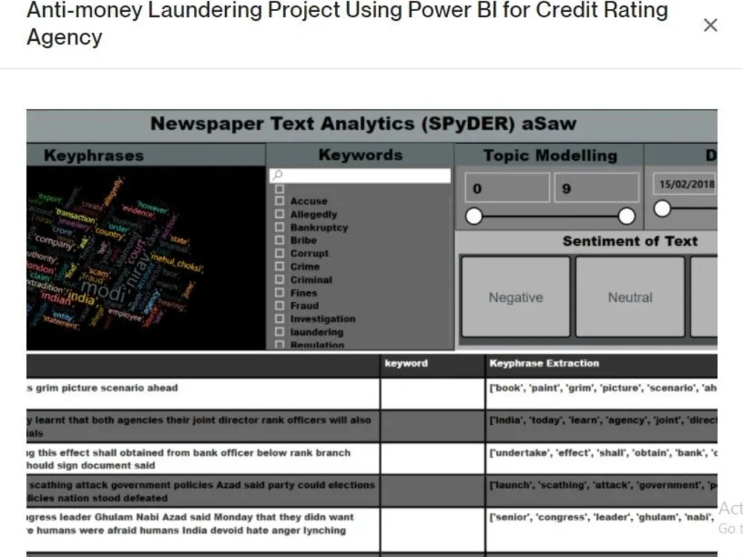Check the Criminal keyword box

(x=279, y=279)
